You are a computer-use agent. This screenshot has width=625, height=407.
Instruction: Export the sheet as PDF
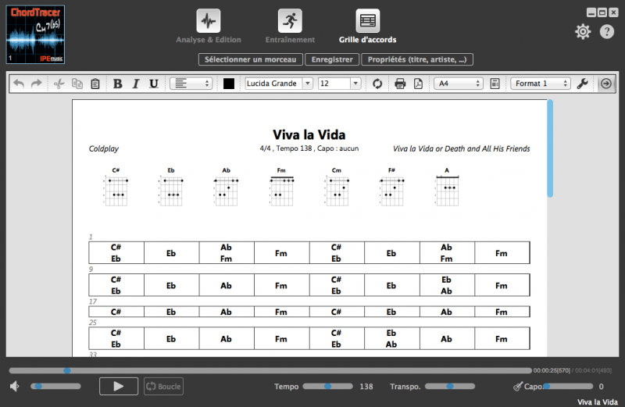coord(418,84)
